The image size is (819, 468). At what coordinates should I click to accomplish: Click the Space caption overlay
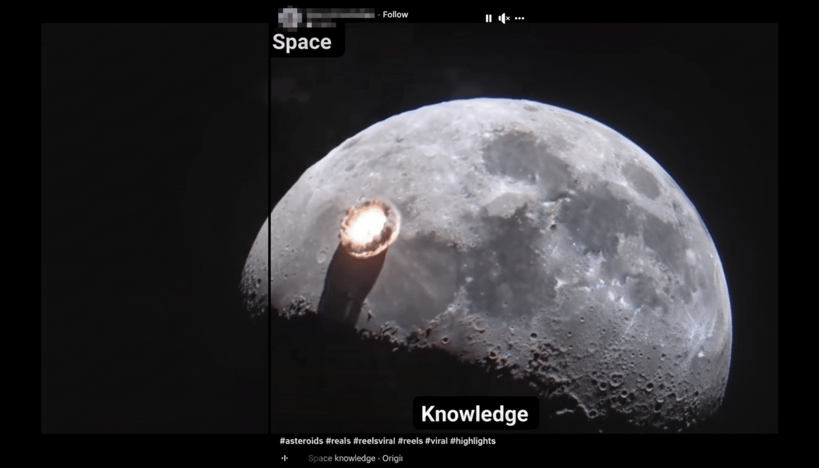[302, 42]
